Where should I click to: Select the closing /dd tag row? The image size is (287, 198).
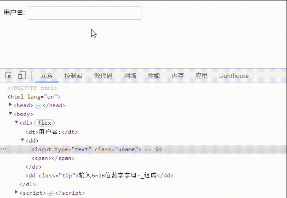tap(34, 167)
